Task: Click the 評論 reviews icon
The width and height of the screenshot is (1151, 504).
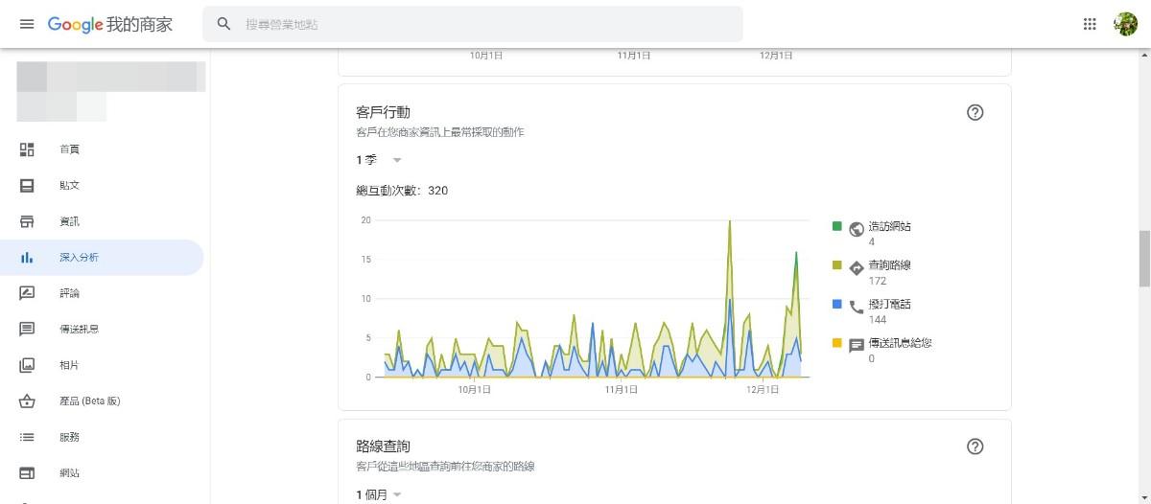Action: 27,293
